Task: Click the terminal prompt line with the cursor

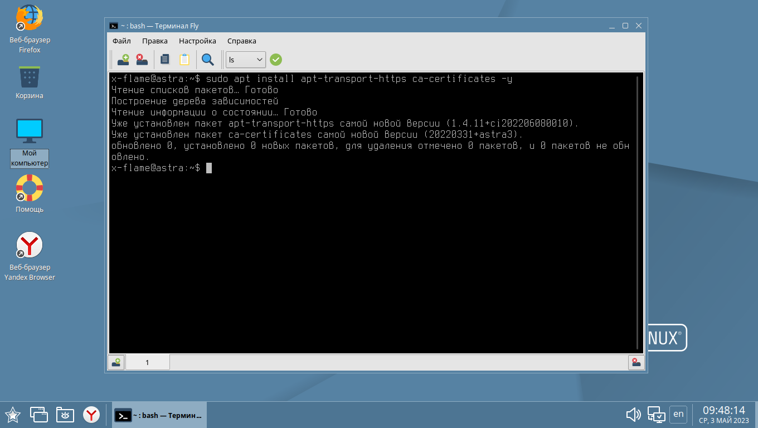Action: [162, 168]
